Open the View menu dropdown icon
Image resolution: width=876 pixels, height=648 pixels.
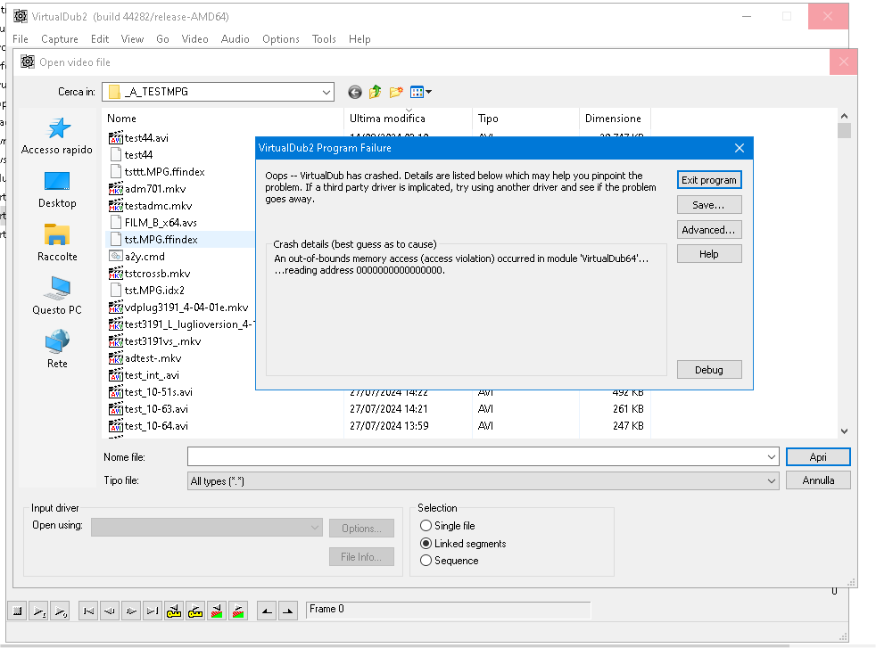(421, 92)
